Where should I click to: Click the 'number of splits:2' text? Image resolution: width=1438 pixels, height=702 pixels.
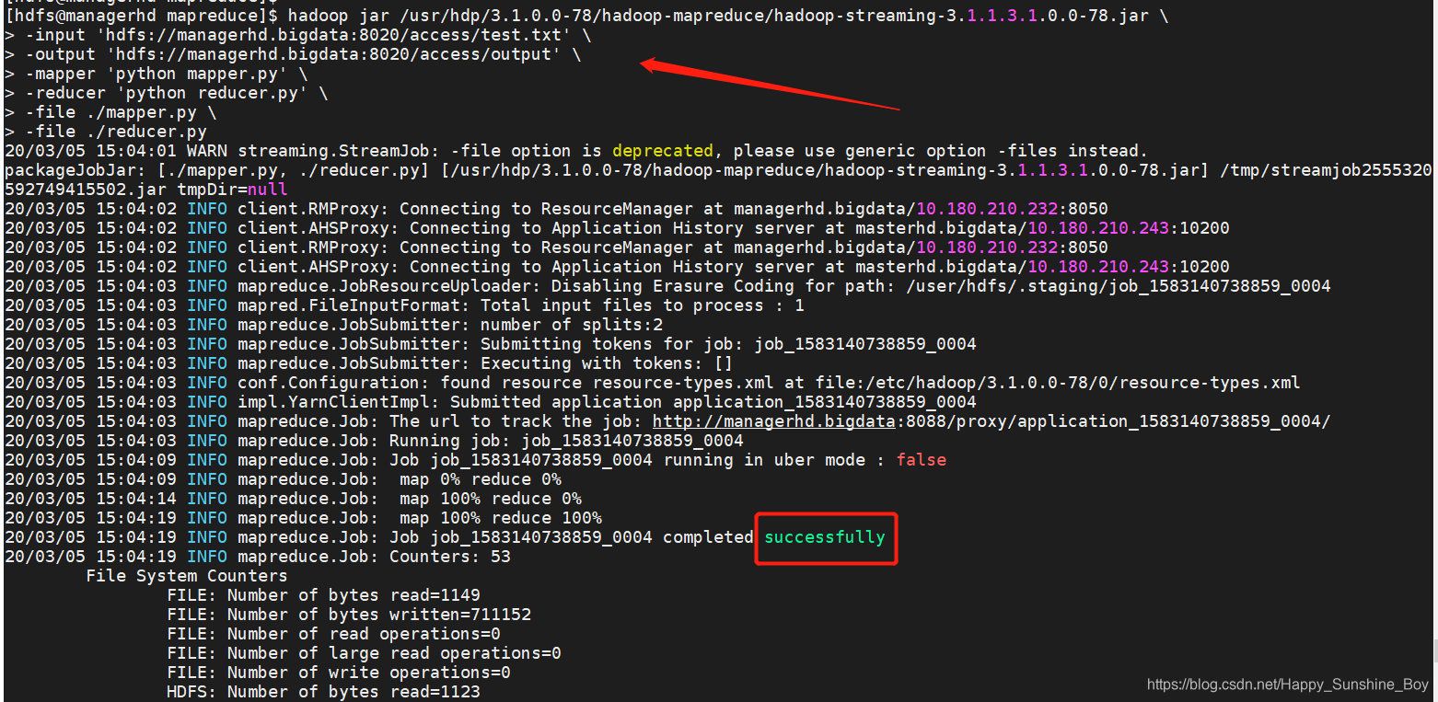572,325
